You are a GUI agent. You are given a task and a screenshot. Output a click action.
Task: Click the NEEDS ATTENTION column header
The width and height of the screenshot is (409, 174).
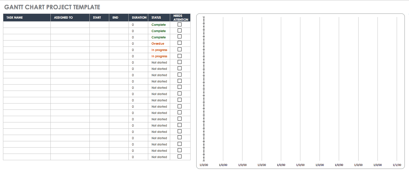[180, 18]
